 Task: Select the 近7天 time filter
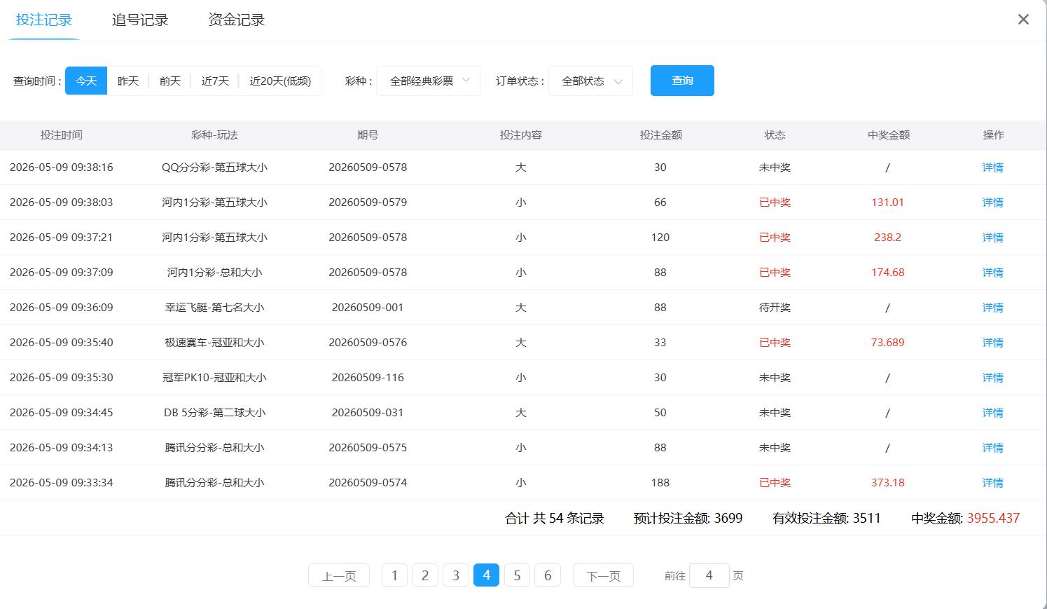tap(215, 81)
